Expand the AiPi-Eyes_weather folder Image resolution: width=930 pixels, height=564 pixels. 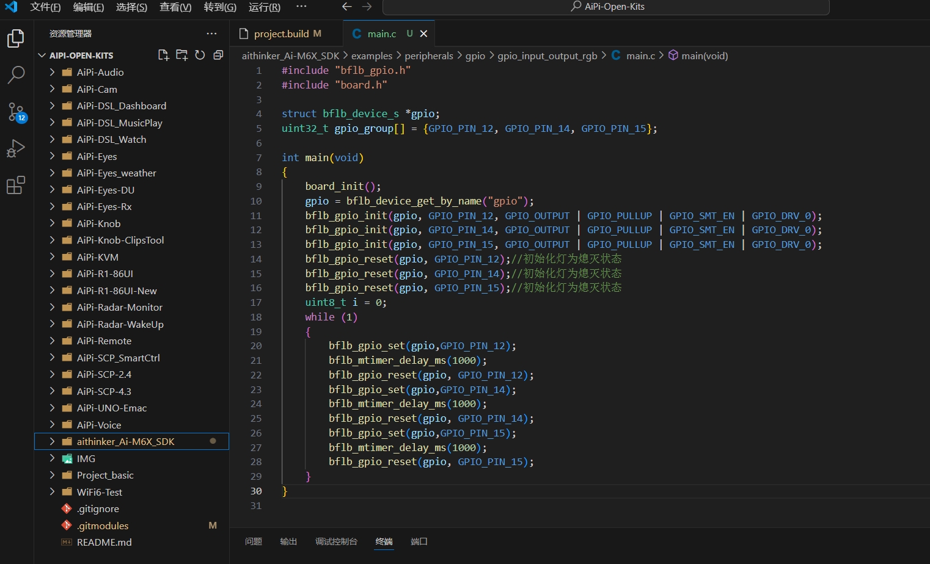coord(52,173)
